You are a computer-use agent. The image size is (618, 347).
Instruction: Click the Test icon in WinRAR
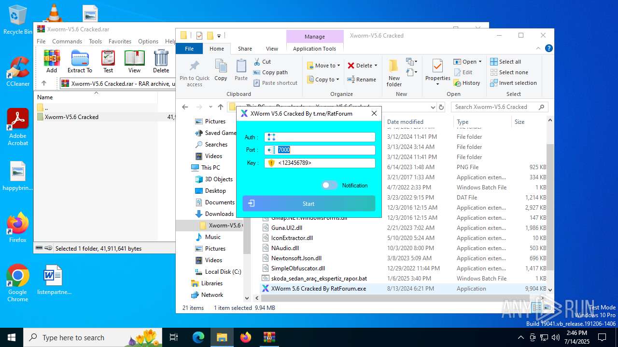108,61
